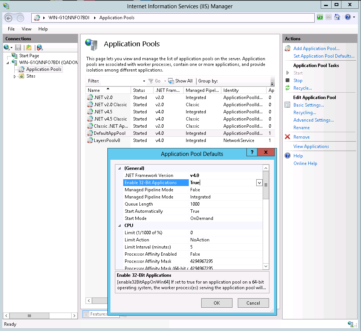Navigate back with the left arrow icon
Image resolution: width=361 pixels, height=331 pixels.
[x=8, y=17]
